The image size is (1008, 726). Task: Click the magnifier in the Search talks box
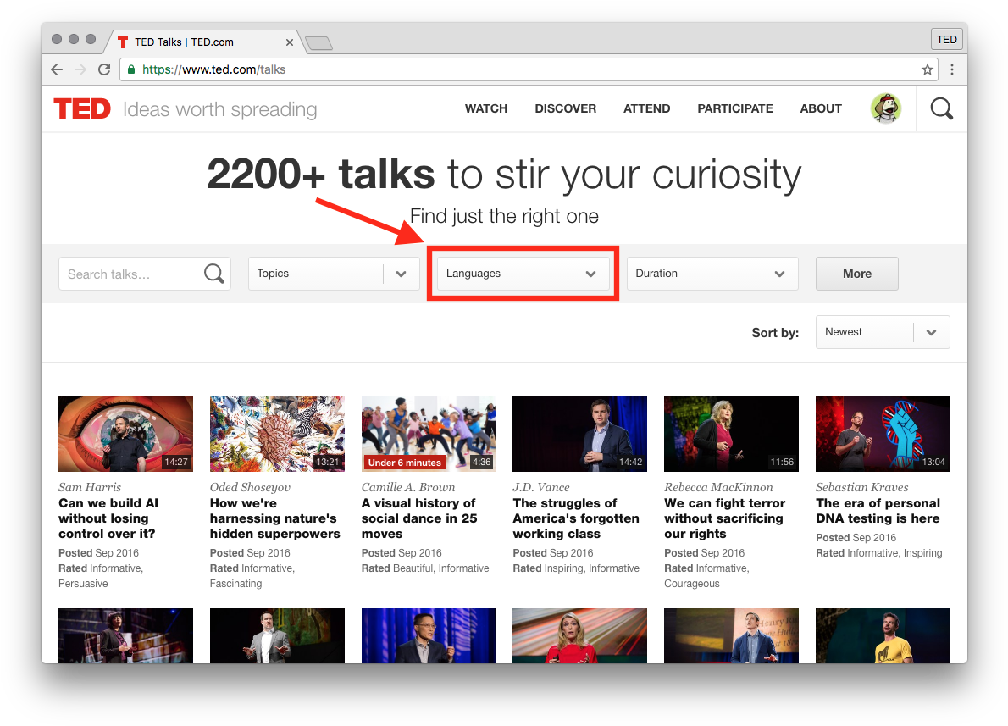pyautogui.click(x=214, y=274)
